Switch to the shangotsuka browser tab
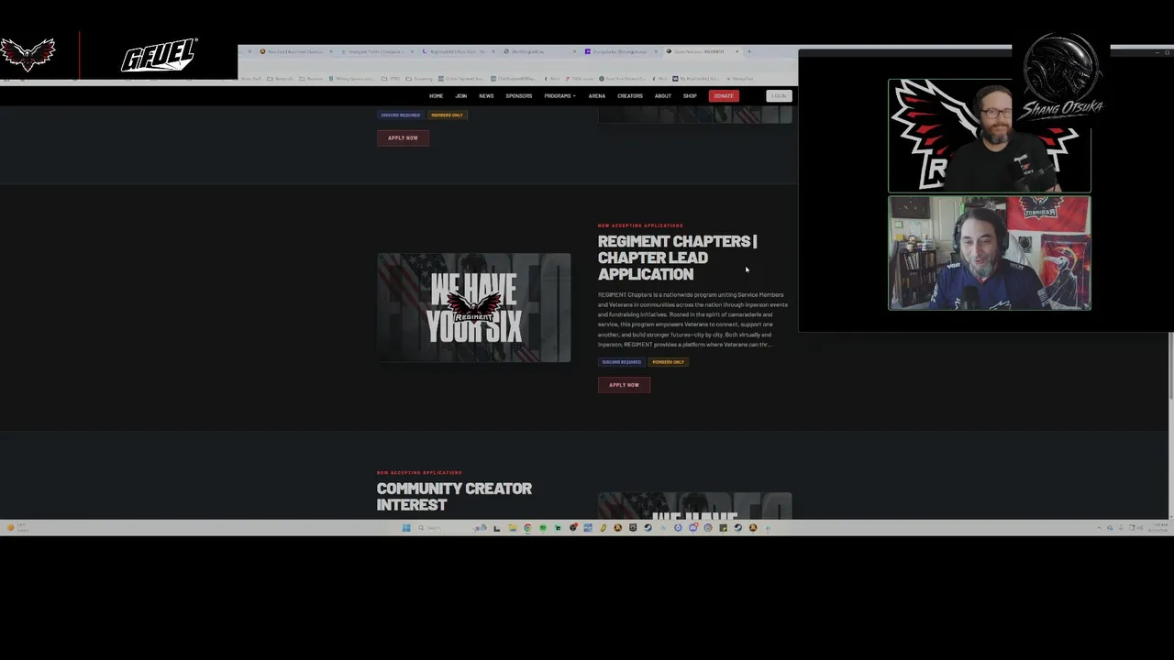Image resolution: width=1174 pixels, height=660 pixels. point(620,51)
